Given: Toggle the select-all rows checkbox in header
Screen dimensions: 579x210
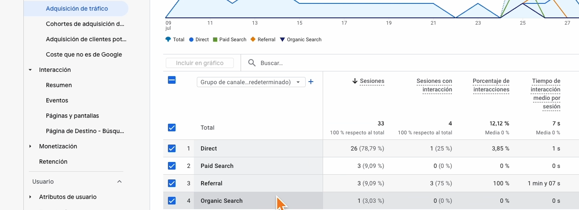Looking at the screenshot, I should click(x=172, y=80).
